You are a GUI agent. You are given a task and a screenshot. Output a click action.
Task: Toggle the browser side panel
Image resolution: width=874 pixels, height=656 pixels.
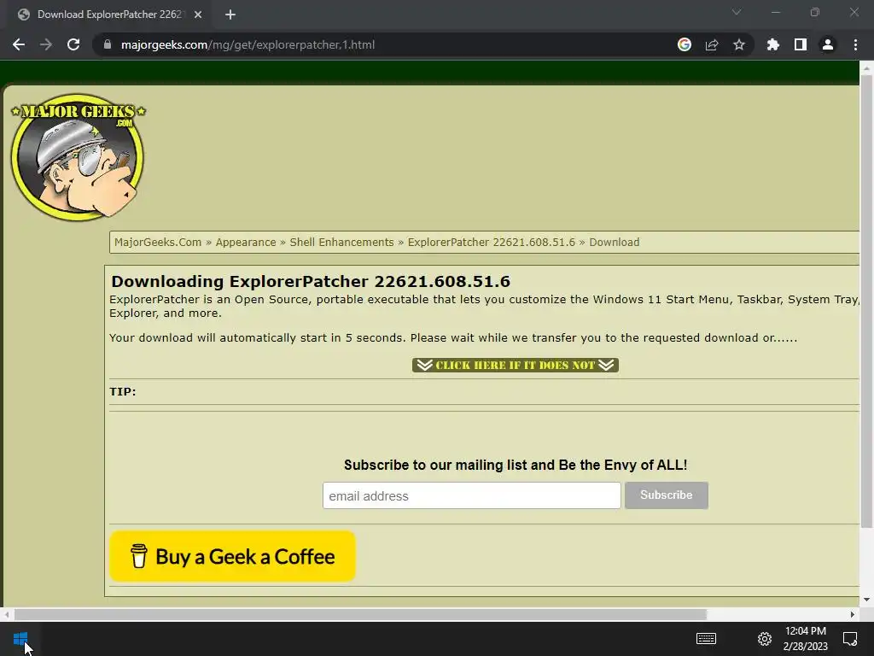click(x=801, y=44)
